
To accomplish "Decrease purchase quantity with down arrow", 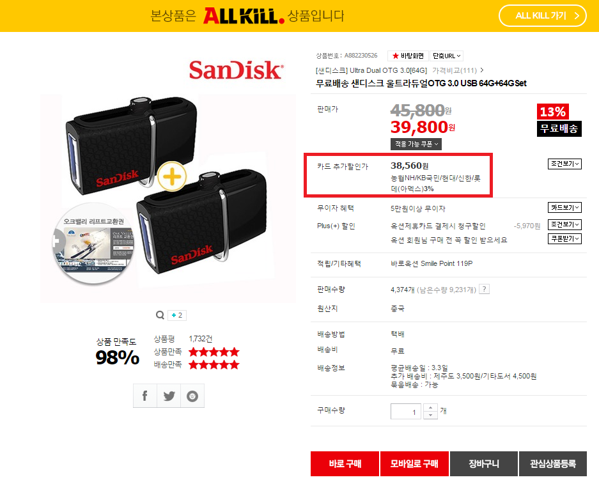I will (430, 415).
